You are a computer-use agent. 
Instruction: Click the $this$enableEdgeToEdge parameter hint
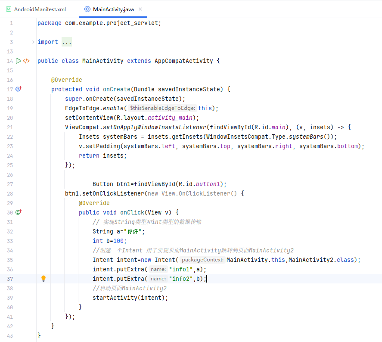162,108
